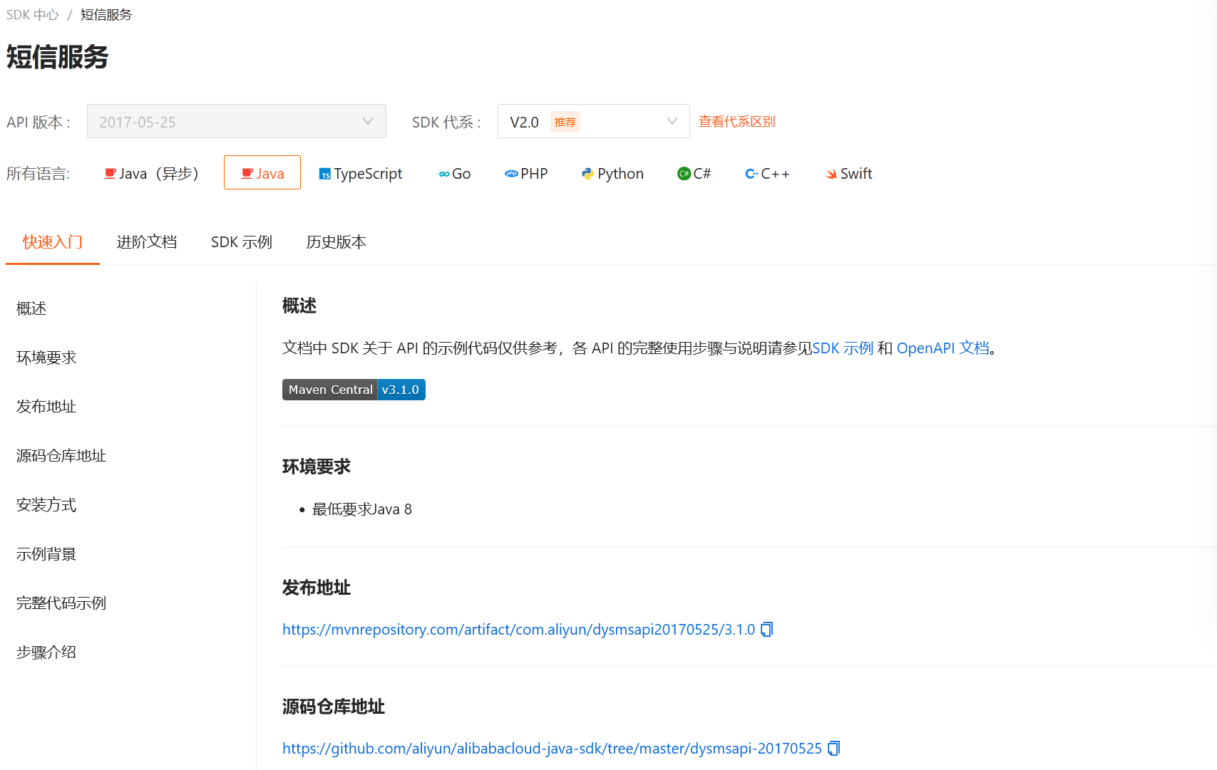The width and height of the screenshot is (1217, 770).
Task: Expand the SDK generation V2.0 dropdown
Action: [593, 121]
